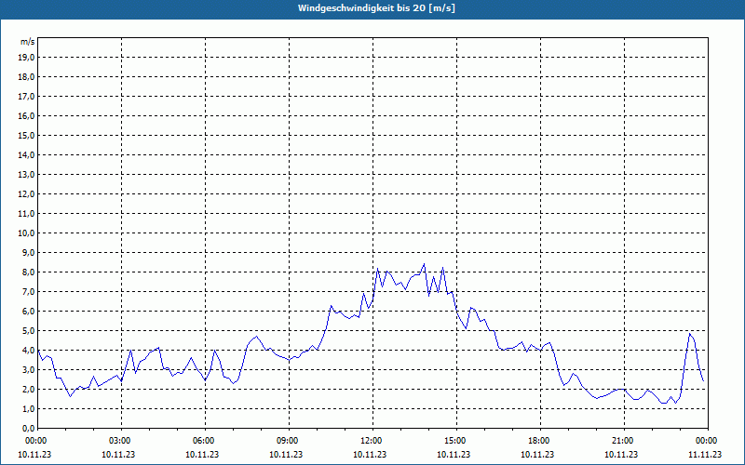Click the 03:00 time label
The image size is (745, 465).
coord(122,441)
